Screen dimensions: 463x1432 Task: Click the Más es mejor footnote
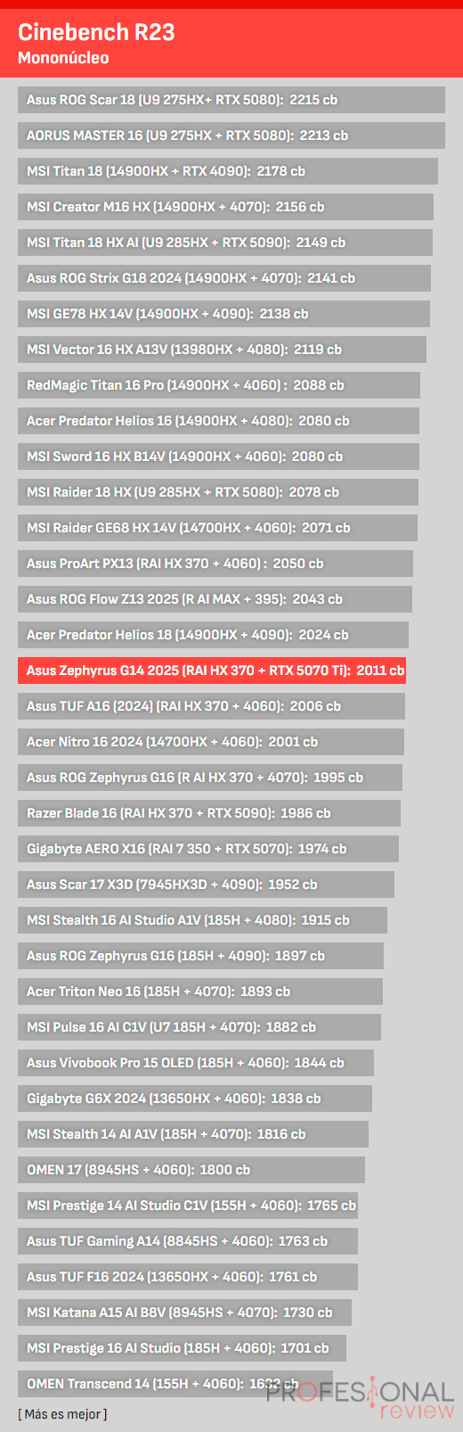[62, 1414]
